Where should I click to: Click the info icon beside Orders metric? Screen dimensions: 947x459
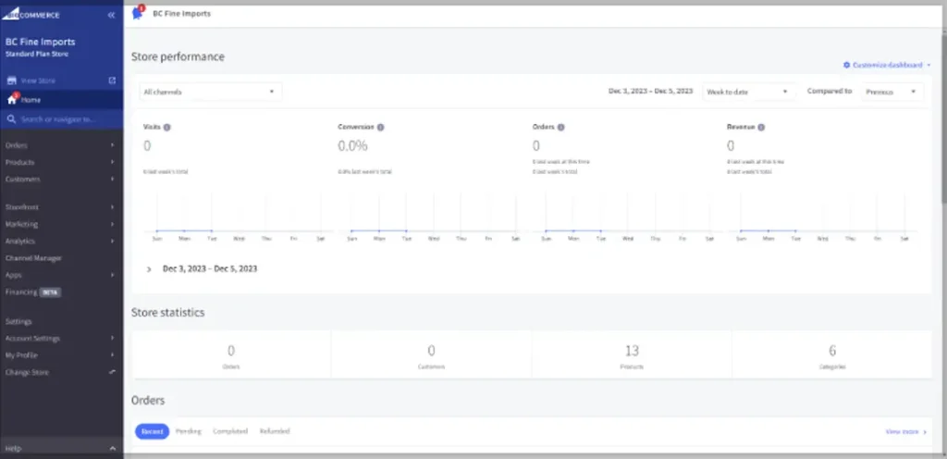[x=561, y=127]
